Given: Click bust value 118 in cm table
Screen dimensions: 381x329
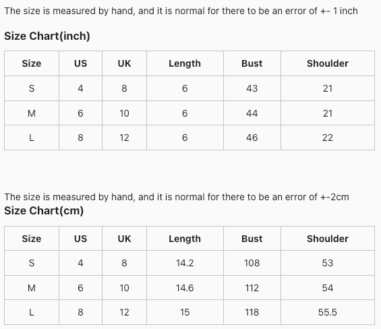Looking at the screenshot, I should [252, 312].
